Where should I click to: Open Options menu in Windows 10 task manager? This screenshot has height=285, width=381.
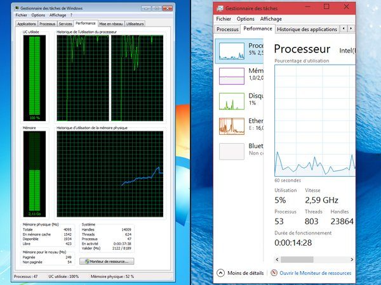click(245, 19)
